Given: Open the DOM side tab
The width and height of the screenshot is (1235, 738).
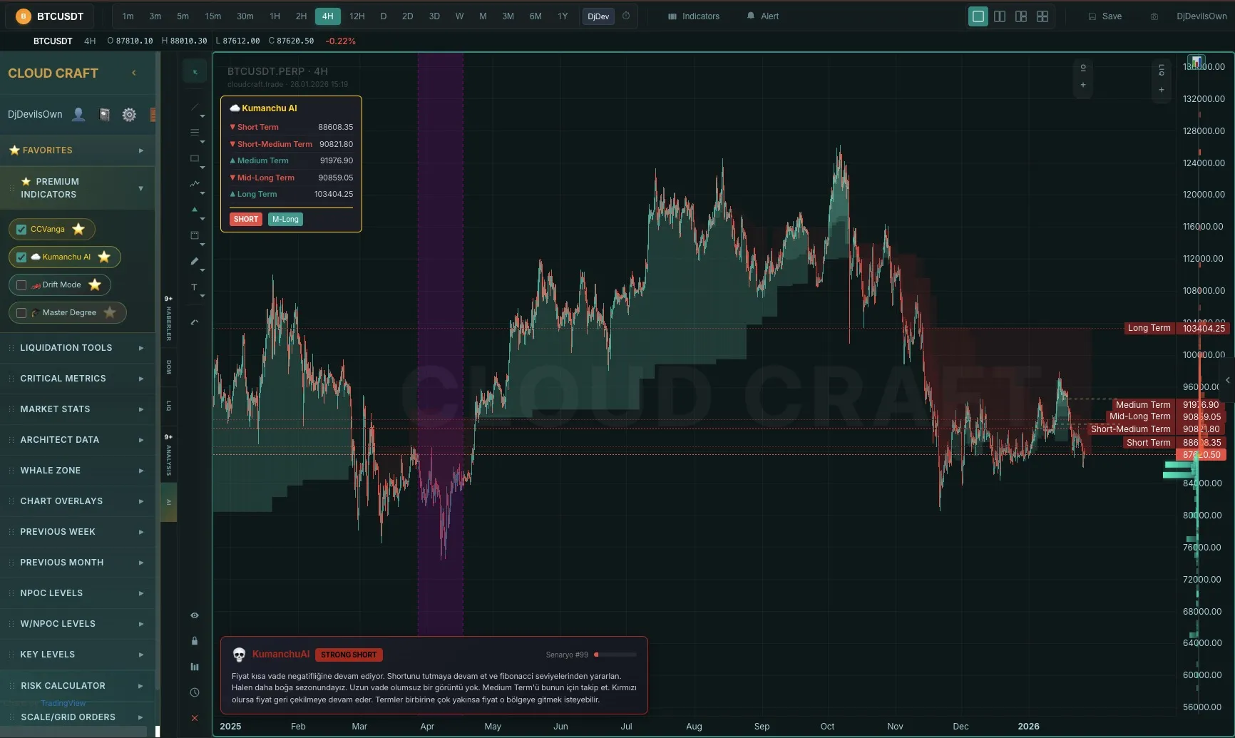Looking at the screenshot, I should [x=169, y=367].
